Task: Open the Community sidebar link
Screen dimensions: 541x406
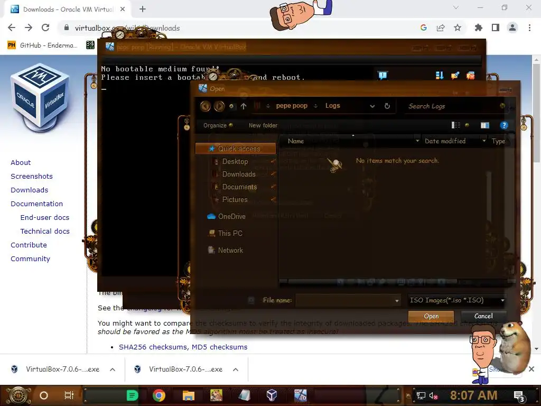Action: click(x=30, y=259)
